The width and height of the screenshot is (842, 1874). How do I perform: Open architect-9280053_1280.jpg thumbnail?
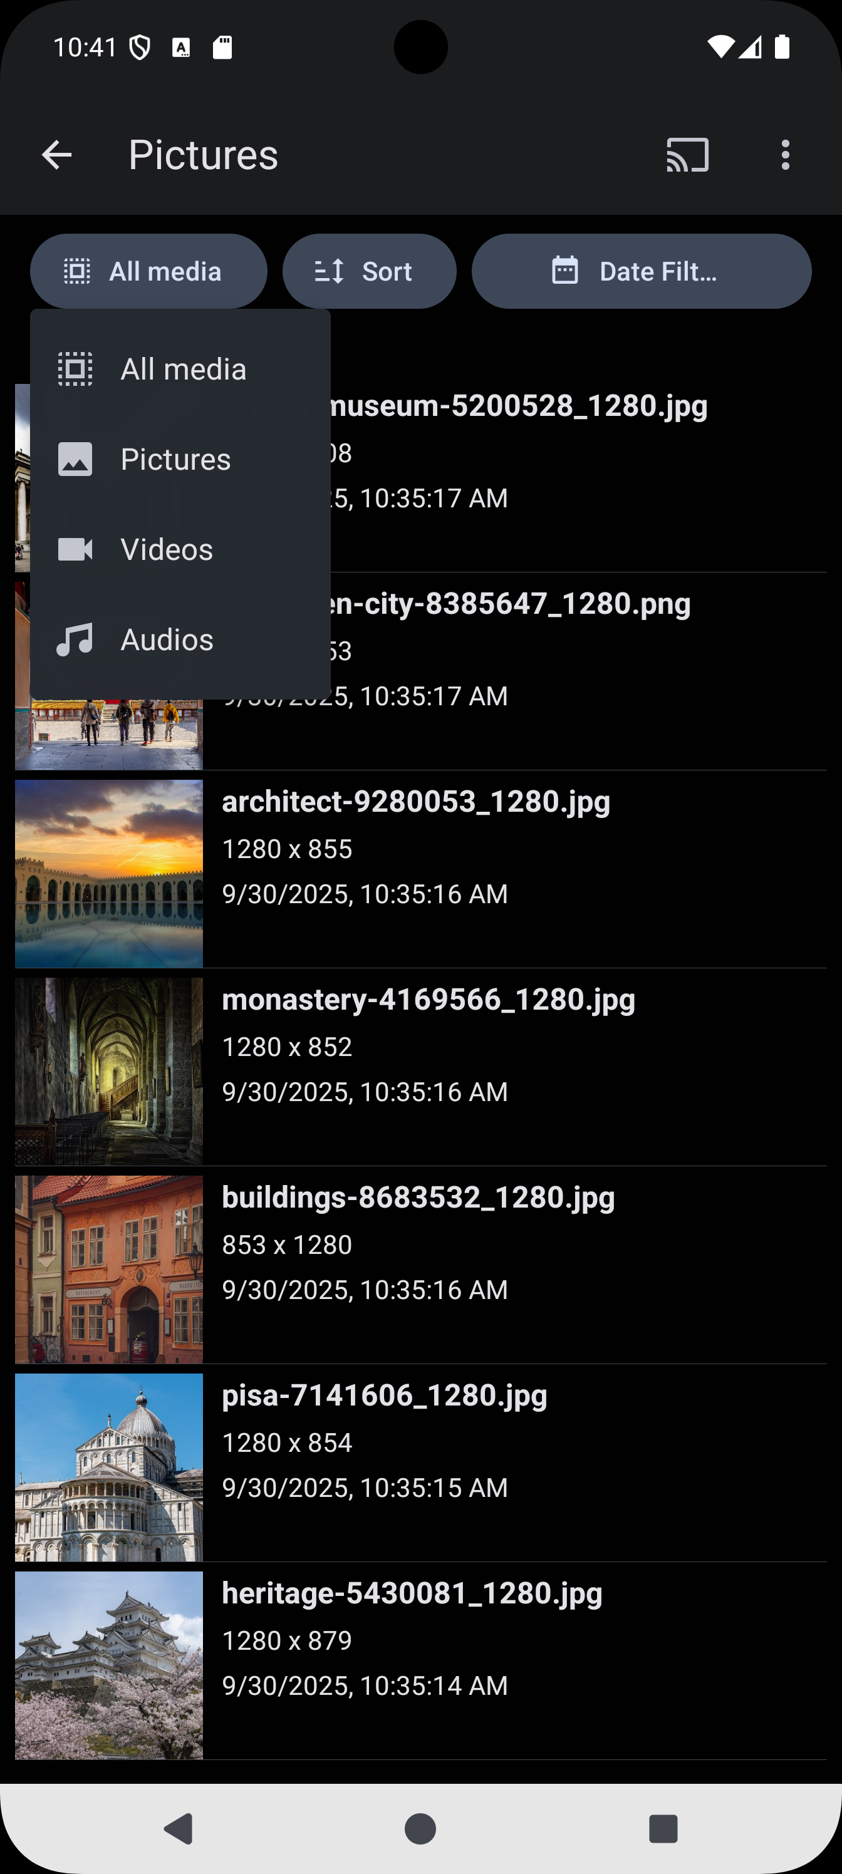109,874
